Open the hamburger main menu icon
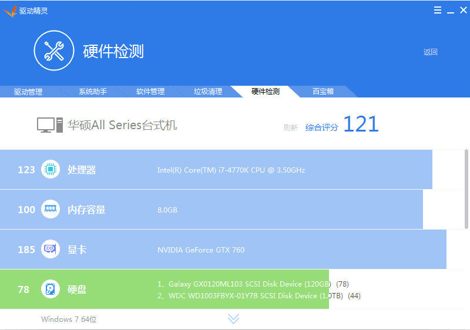 coord(438,10)
